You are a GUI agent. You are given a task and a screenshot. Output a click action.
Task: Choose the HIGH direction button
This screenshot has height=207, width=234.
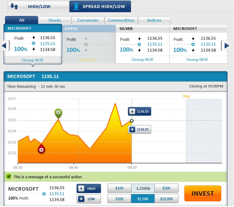pyautogui.click(x=89, y=188)
